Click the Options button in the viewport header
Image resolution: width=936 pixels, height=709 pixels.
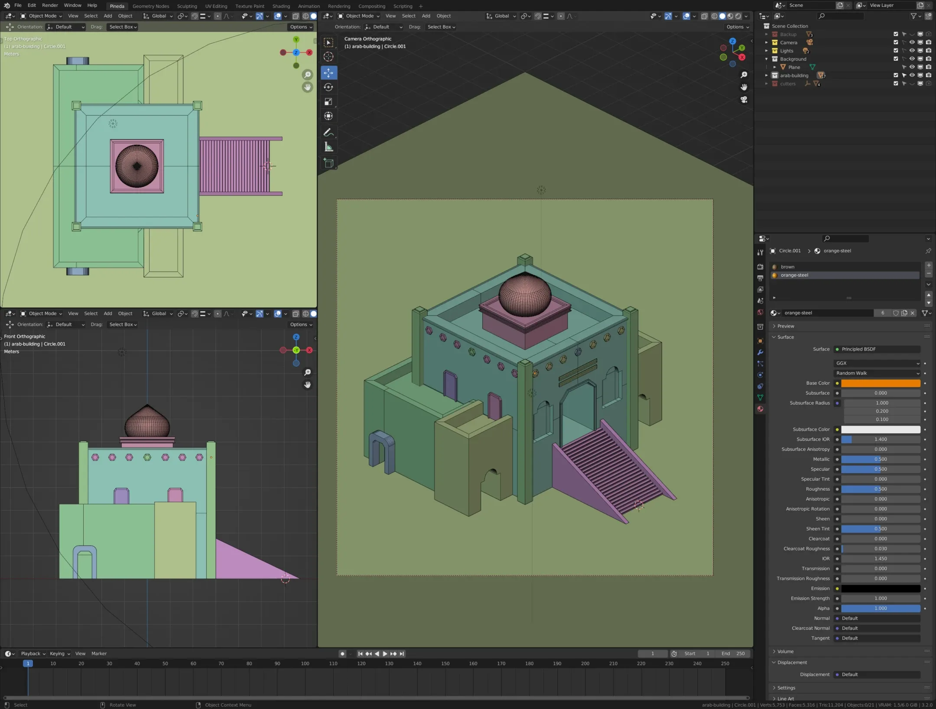click(x=737, y=26)
